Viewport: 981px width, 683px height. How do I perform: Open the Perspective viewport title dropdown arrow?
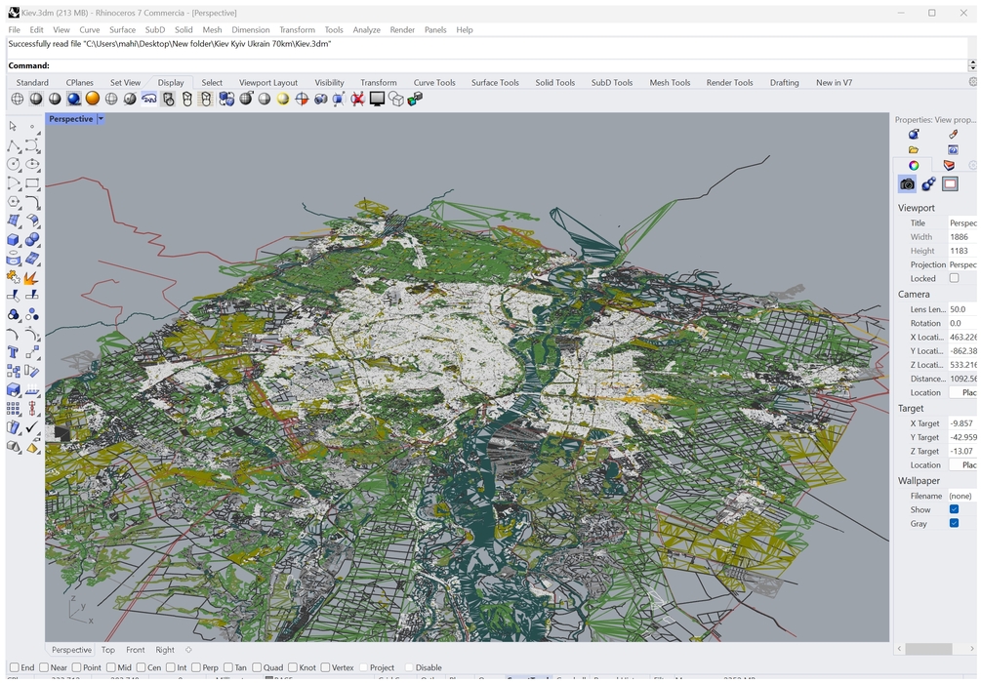coord(101,119)
